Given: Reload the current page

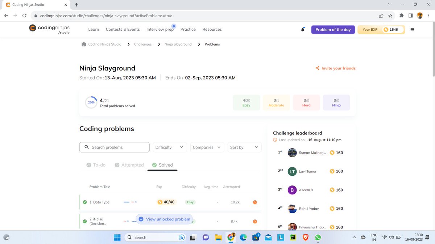Looking at the screenshot, I should point(24,16).
